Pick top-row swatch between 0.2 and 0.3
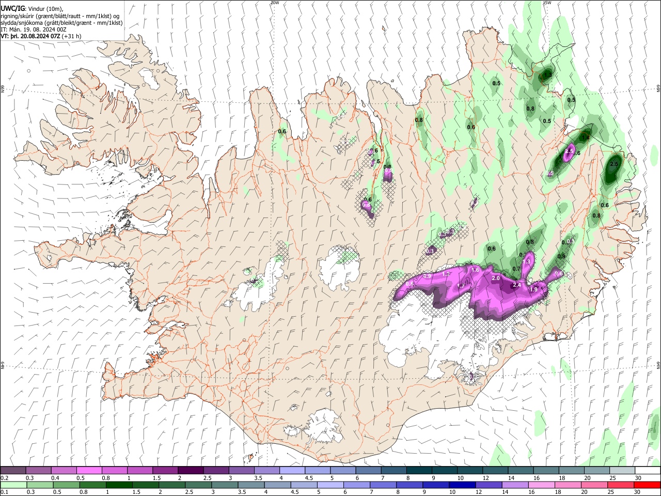Viewport: 661px width, 496px height. coord(13,470)
